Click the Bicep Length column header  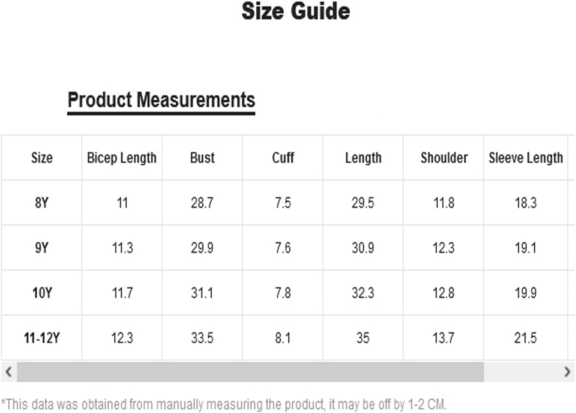click(122, 158)
